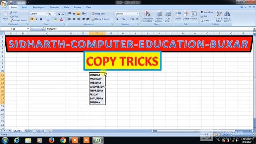Open the General number format dropdown
This screenshot has width=256, height=144.
click(138, 14)
